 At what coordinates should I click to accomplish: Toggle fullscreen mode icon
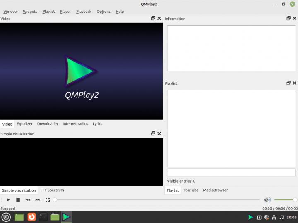point(48,200)
